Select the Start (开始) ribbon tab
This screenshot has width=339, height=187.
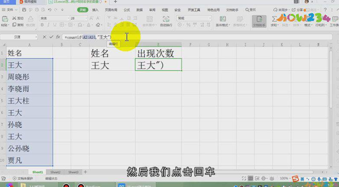(82, 10)
